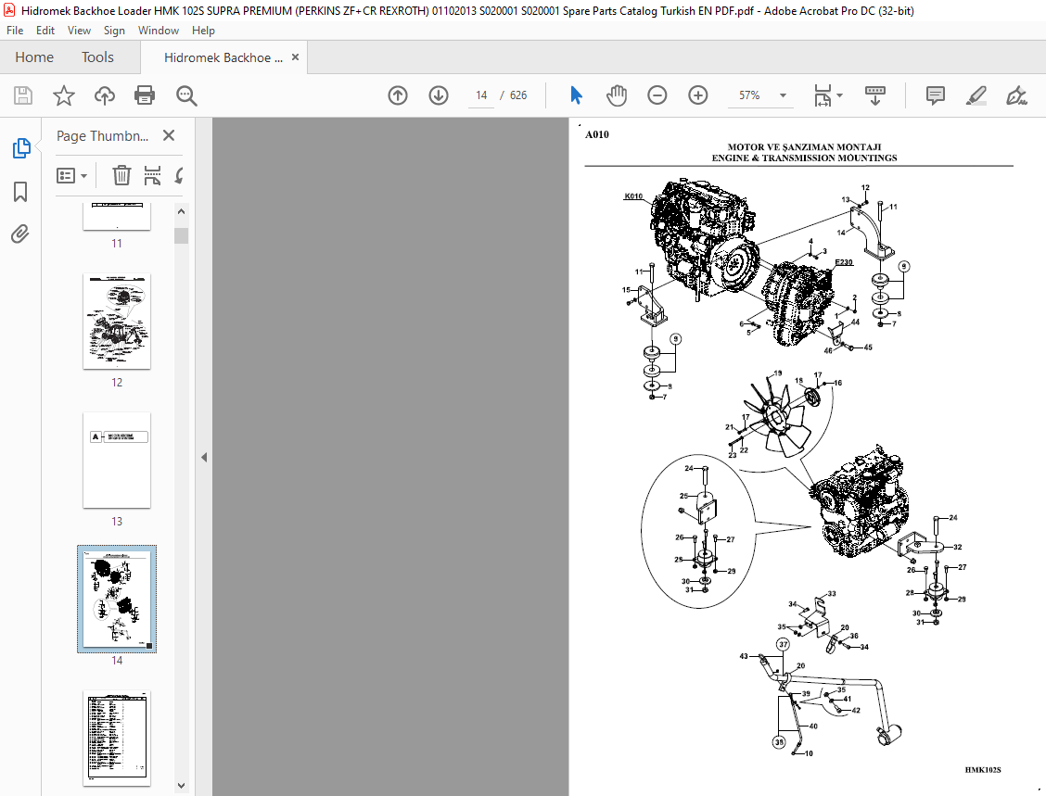Click the K010 engine reference label
This screenshot has width=1046, height=796.
tap(633, 196)
